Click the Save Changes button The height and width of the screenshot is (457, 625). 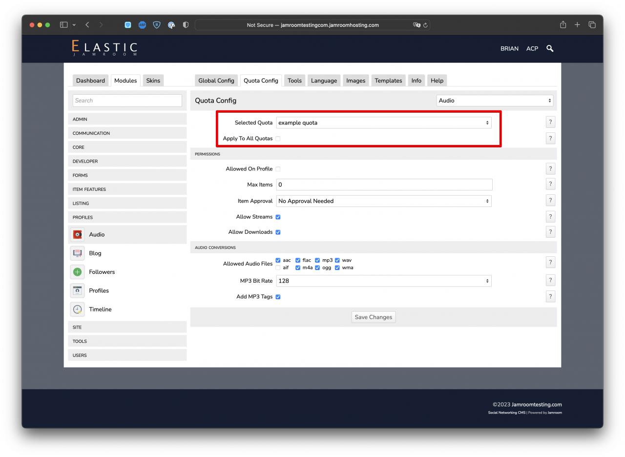point(373,317)
